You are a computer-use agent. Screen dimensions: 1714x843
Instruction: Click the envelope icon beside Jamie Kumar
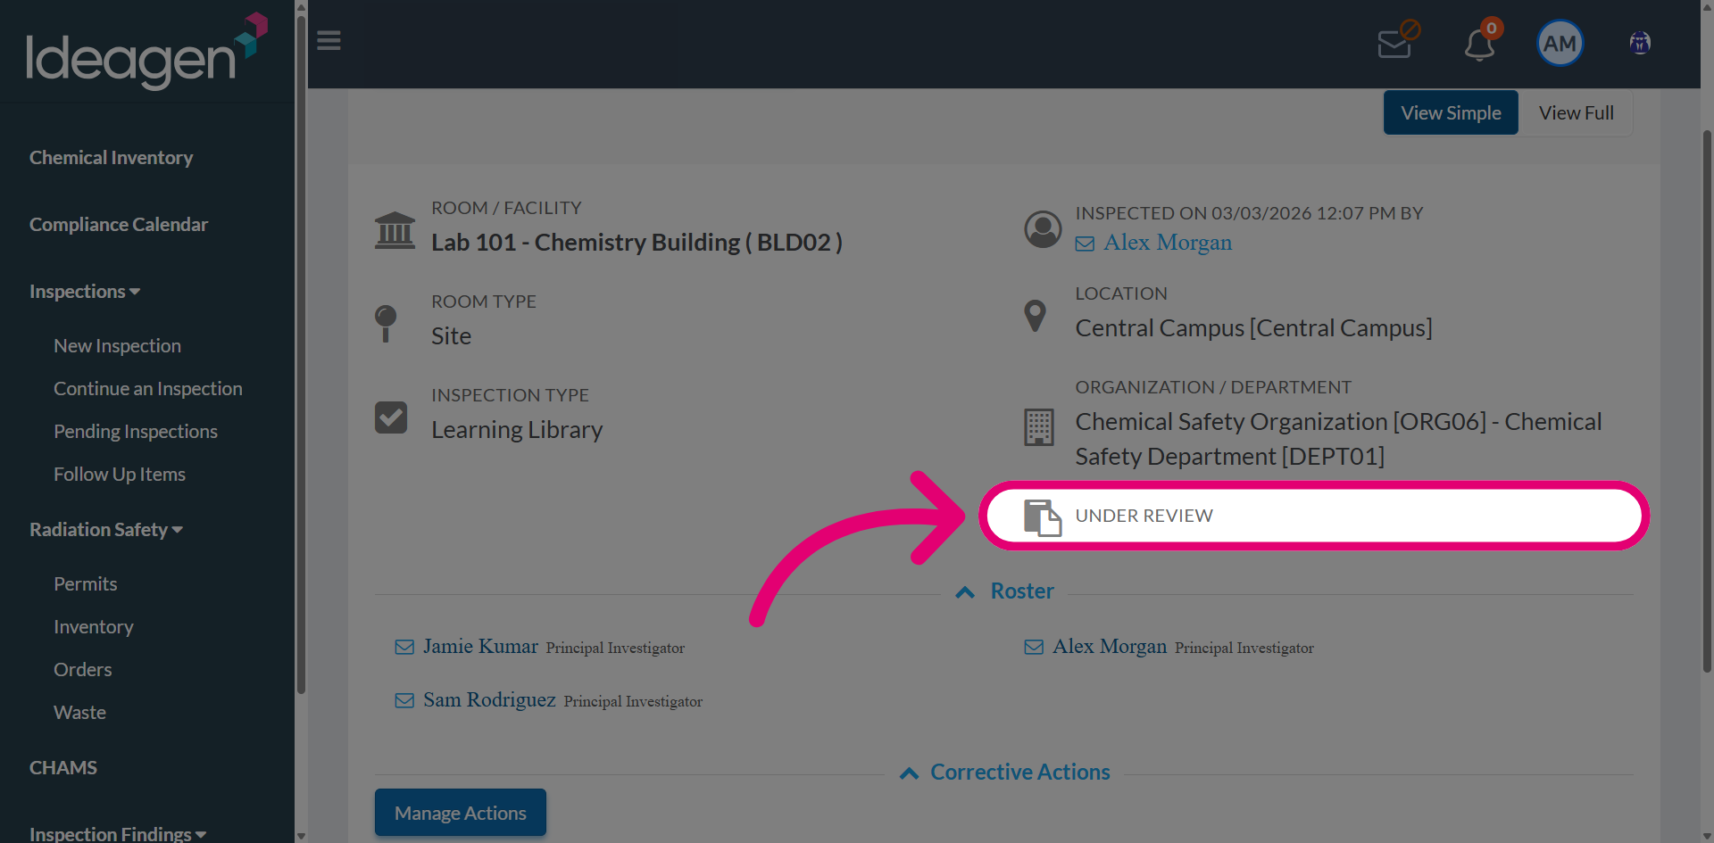point(404,648)
